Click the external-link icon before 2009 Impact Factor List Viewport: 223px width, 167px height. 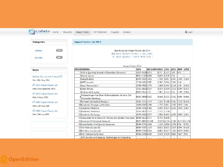tap(33, 102)
